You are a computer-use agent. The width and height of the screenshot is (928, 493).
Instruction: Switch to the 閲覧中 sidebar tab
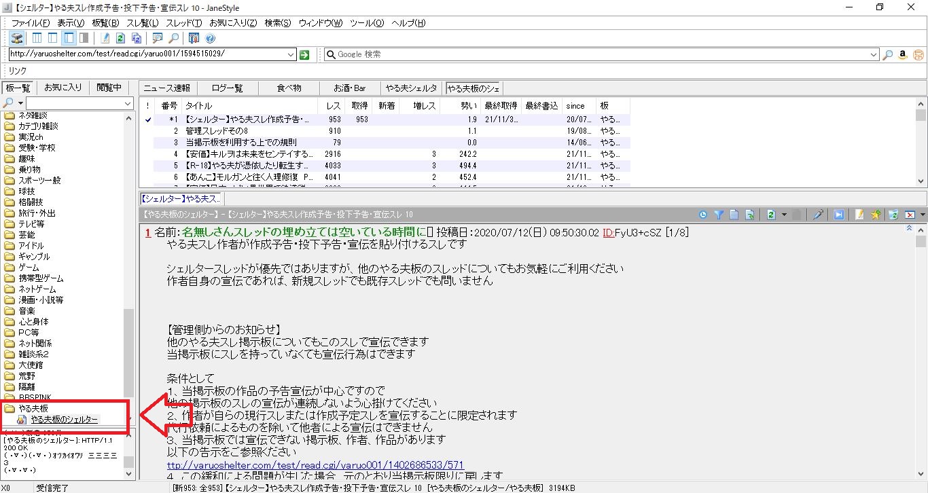[109, 88]
